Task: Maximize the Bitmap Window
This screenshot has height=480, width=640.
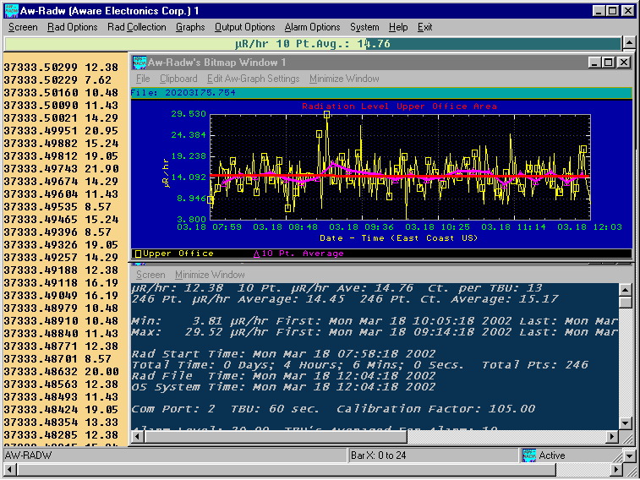Action: (x=609, y=63)
